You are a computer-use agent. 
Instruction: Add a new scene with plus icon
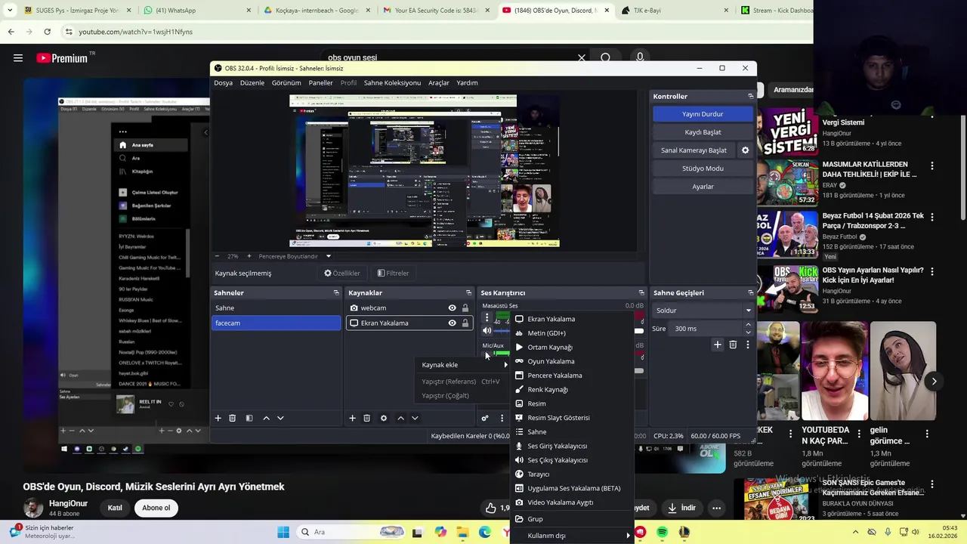point(218,418)
